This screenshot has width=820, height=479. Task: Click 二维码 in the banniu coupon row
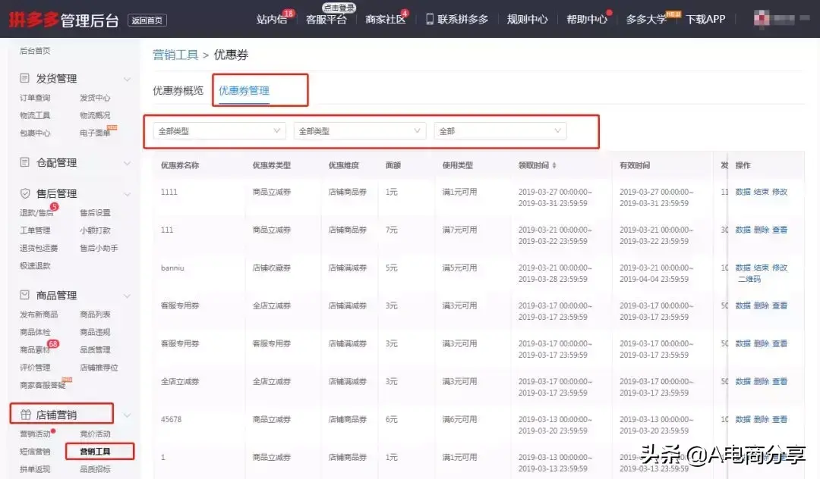[749, 279]
